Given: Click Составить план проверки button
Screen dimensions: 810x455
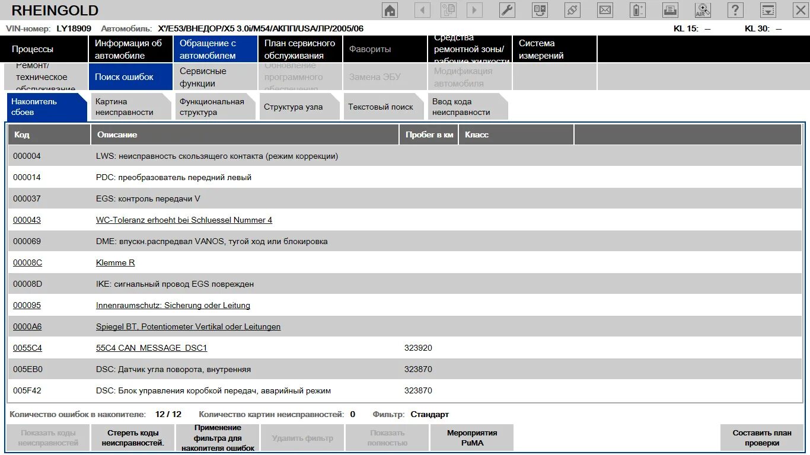Looking at the screenshot, I should tap(762, 438).
